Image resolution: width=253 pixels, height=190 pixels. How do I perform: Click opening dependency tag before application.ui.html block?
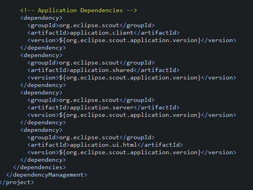[41, 130]
